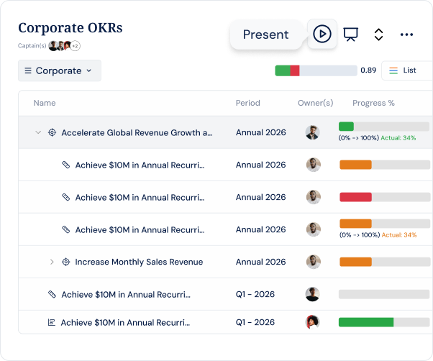Image resolution: width=433 pixels, height=361 pixels.
Task: Click the orange progress bar on Increase Monthly Sales row
Action: tap(385, 262)
